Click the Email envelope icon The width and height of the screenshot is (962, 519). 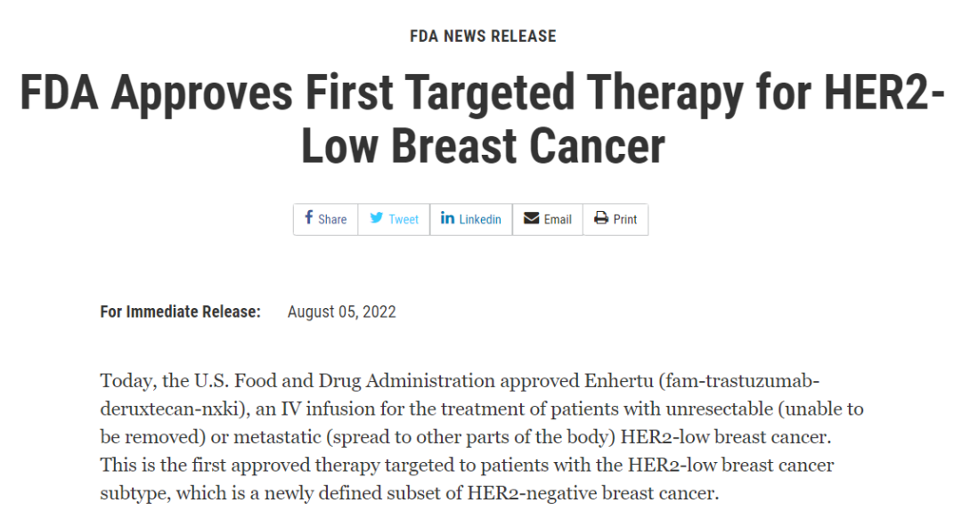tap(532, 218)
